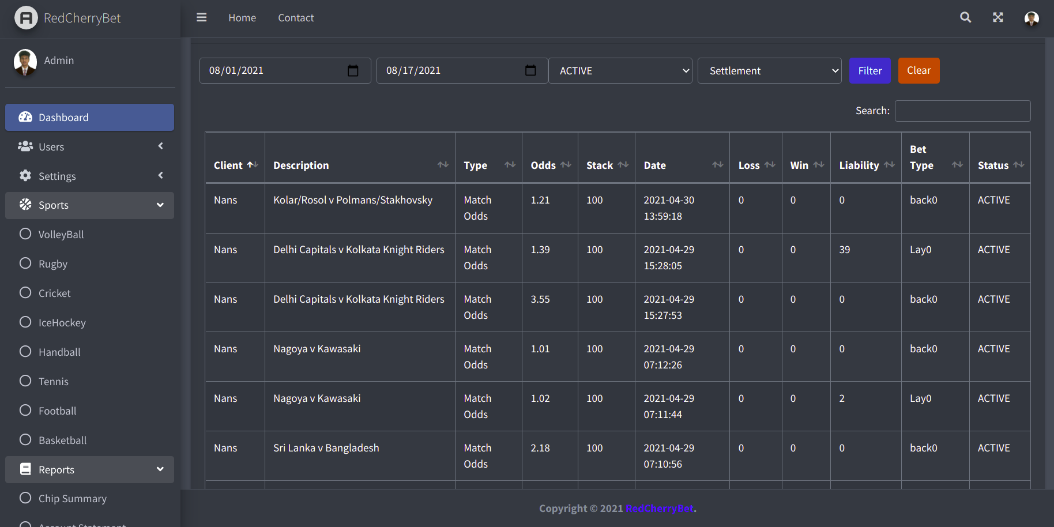Sort table by Description column arrows
The width and height of the screenshot is (1054, 527).
point(443,165)
